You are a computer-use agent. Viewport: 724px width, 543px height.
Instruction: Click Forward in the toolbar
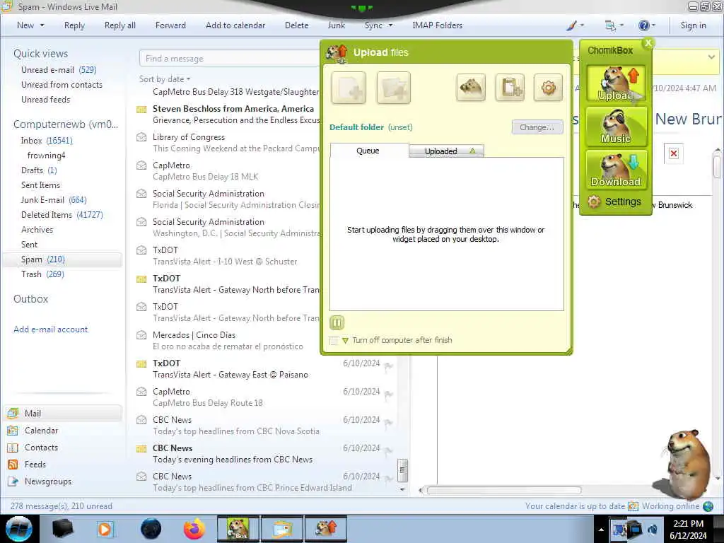click(x=170, y=25)
